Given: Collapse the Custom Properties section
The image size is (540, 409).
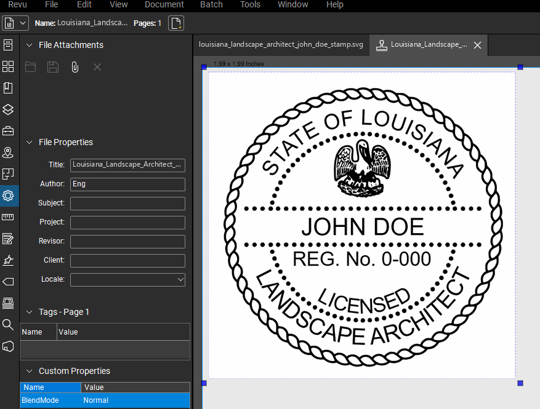Looking at the screenshot, I should click(x=30, y=371).
